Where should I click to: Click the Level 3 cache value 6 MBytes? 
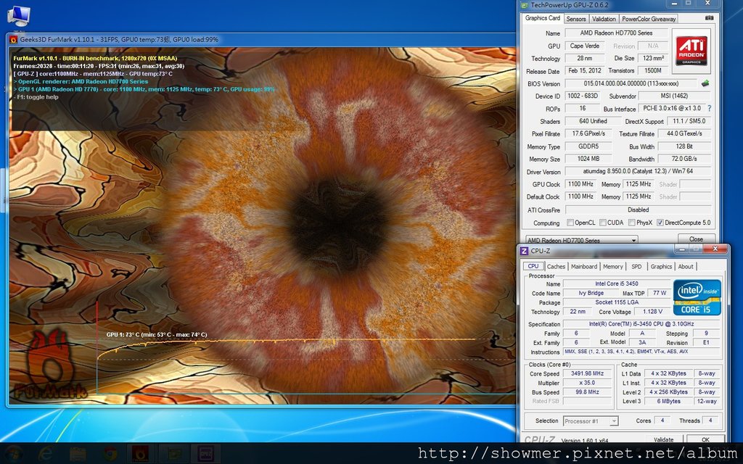tap(668, 401)
